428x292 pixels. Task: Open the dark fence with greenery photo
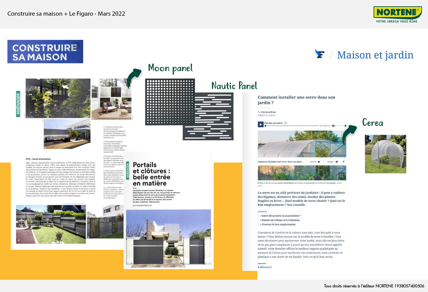58,98
